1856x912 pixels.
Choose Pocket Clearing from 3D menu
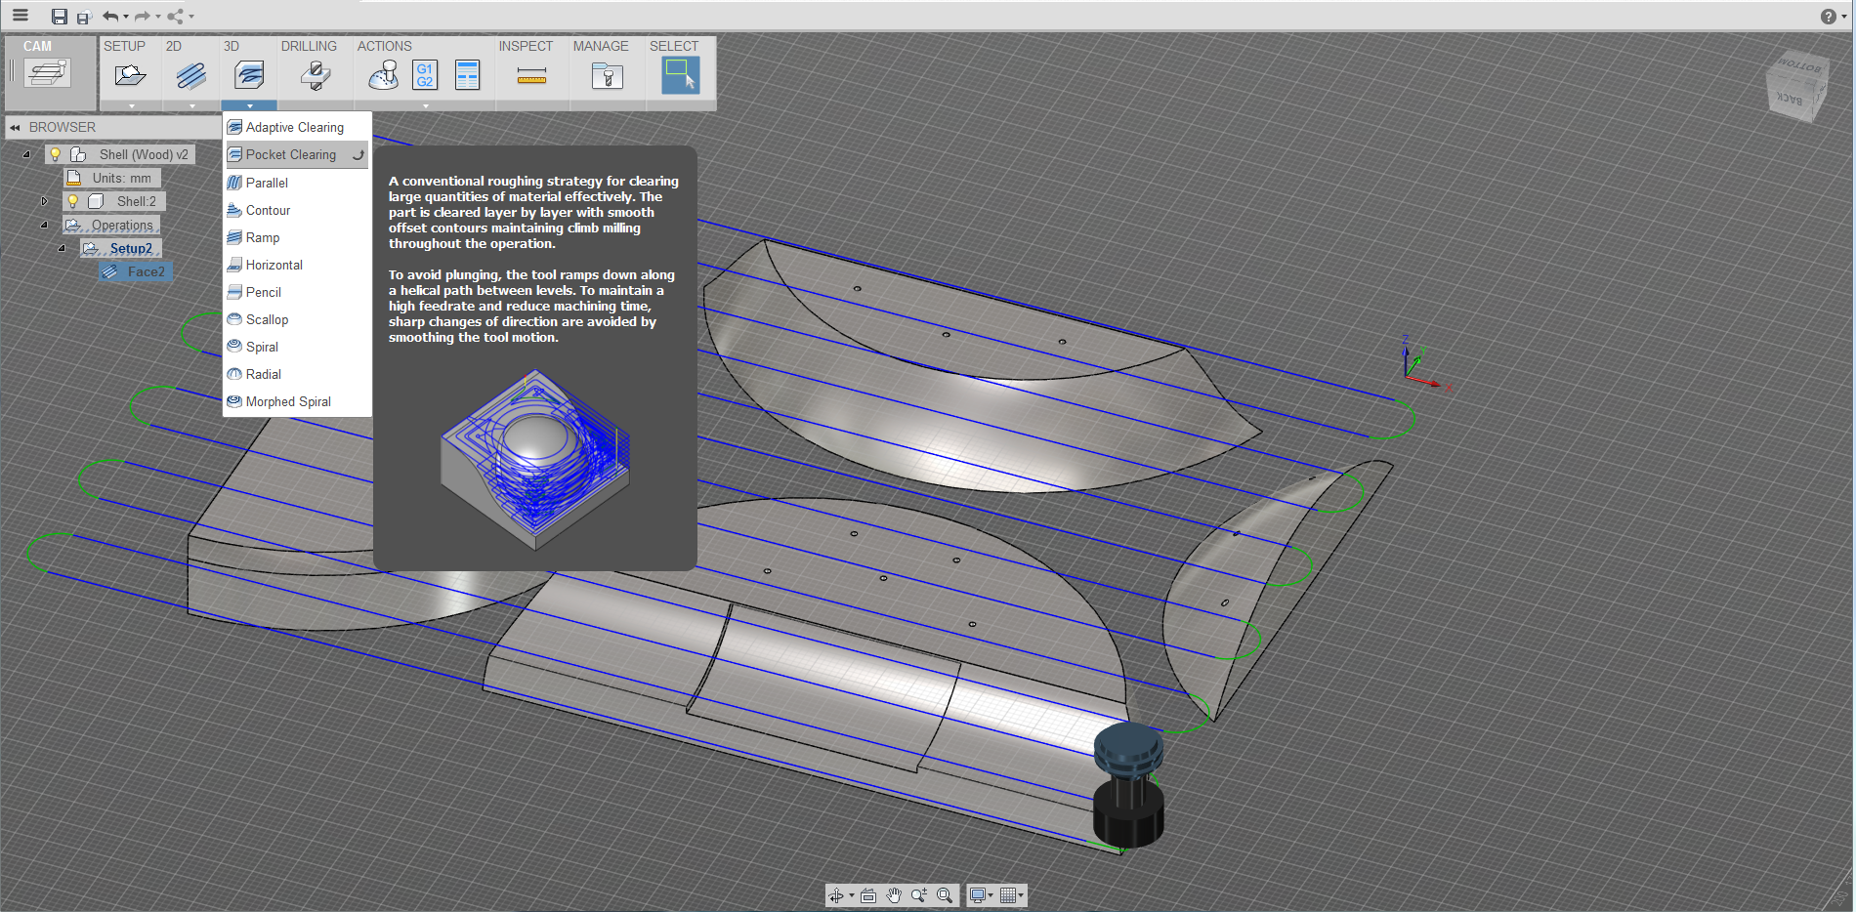(x=297, y=154)
